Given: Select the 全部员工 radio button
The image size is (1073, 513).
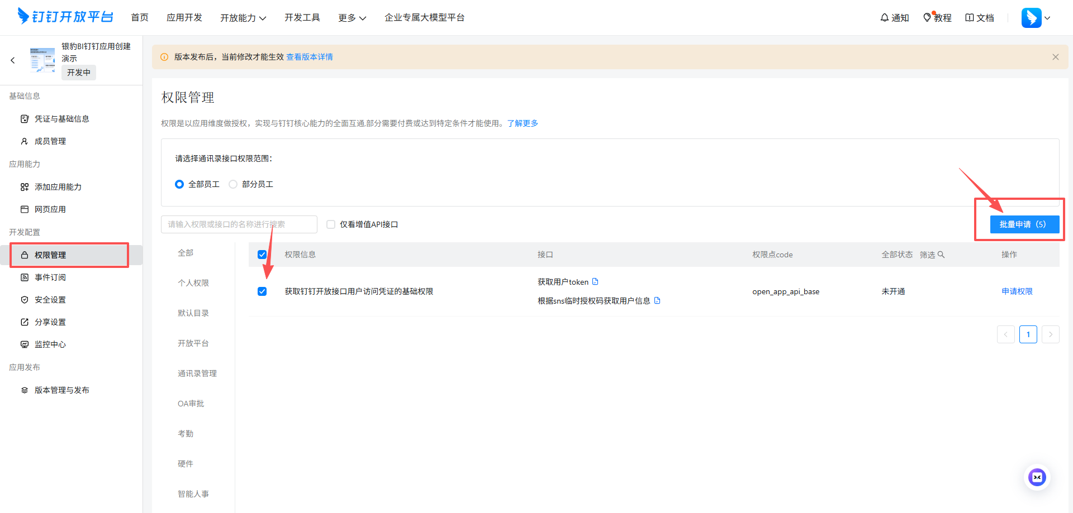Looking at the screenshot, I should 179,184.
